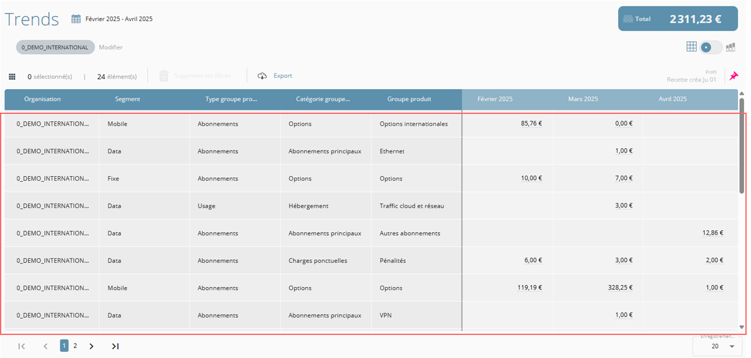
Task: Open the records per page dropdown
Action: coord(718,346)
